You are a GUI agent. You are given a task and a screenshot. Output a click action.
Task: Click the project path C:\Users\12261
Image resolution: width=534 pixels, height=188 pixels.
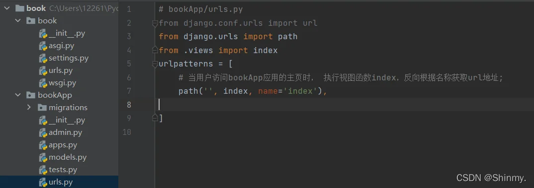[84, 8]
